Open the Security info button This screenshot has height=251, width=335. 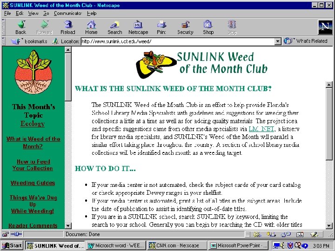[185, 27]
